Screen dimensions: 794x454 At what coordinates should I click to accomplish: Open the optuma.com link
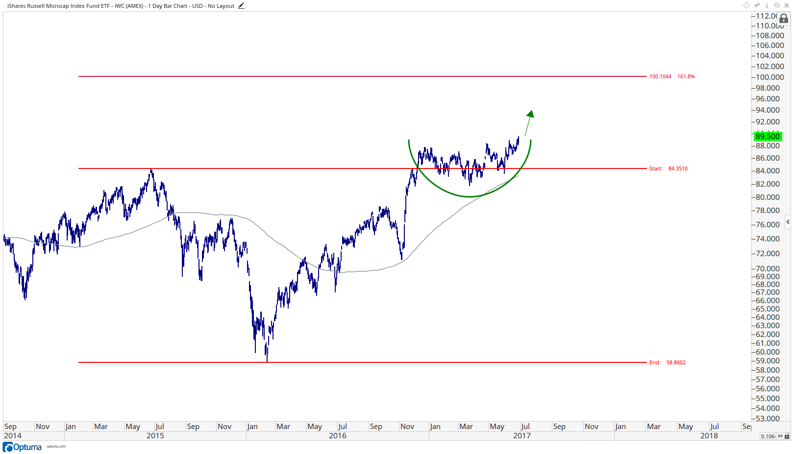coord(56,447)
